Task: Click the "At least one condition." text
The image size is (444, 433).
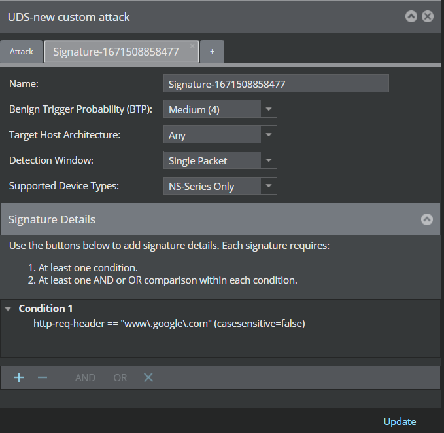Action: [88, 268]
